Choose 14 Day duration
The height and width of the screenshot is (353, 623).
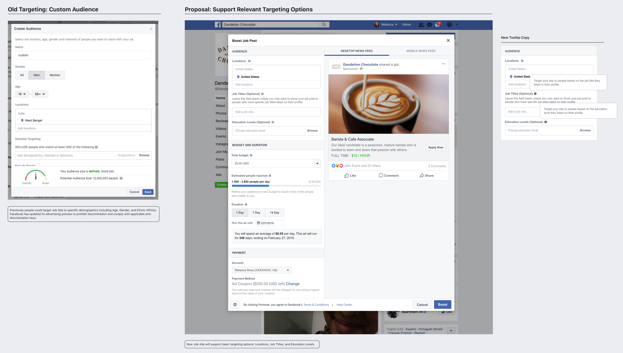[274, 213]
